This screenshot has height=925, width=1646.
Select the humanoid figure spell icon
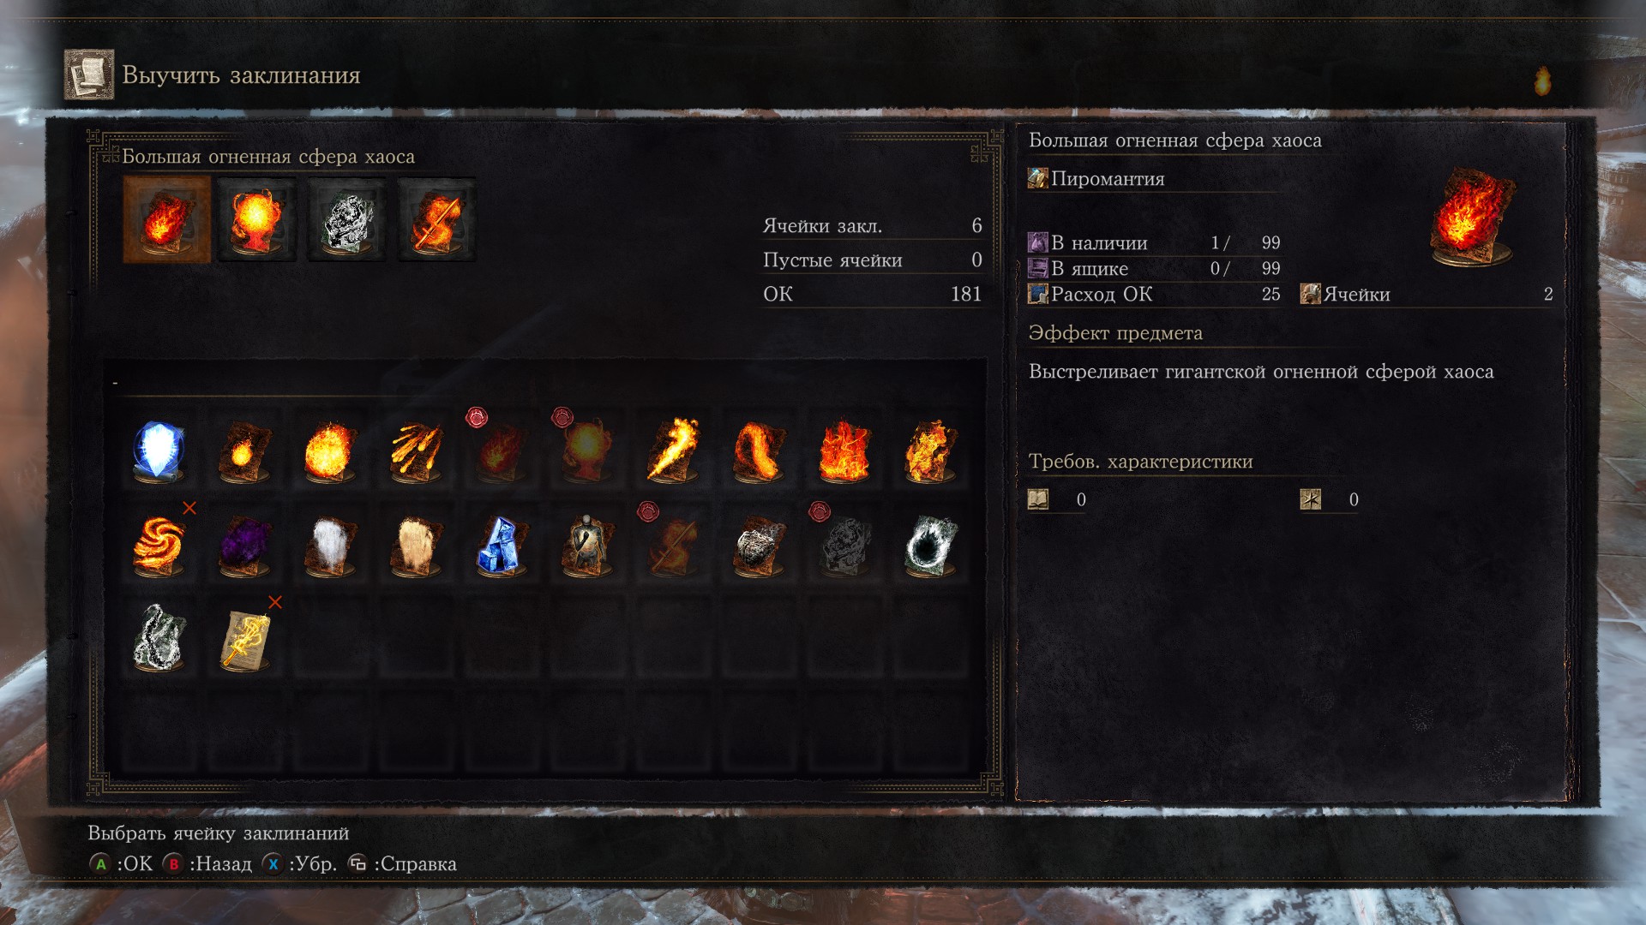[x=587, y=544]
